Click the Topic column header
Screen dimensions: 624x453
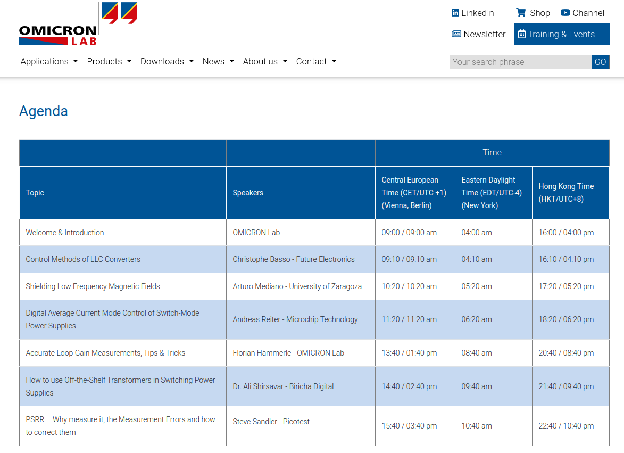pos(122,193)
